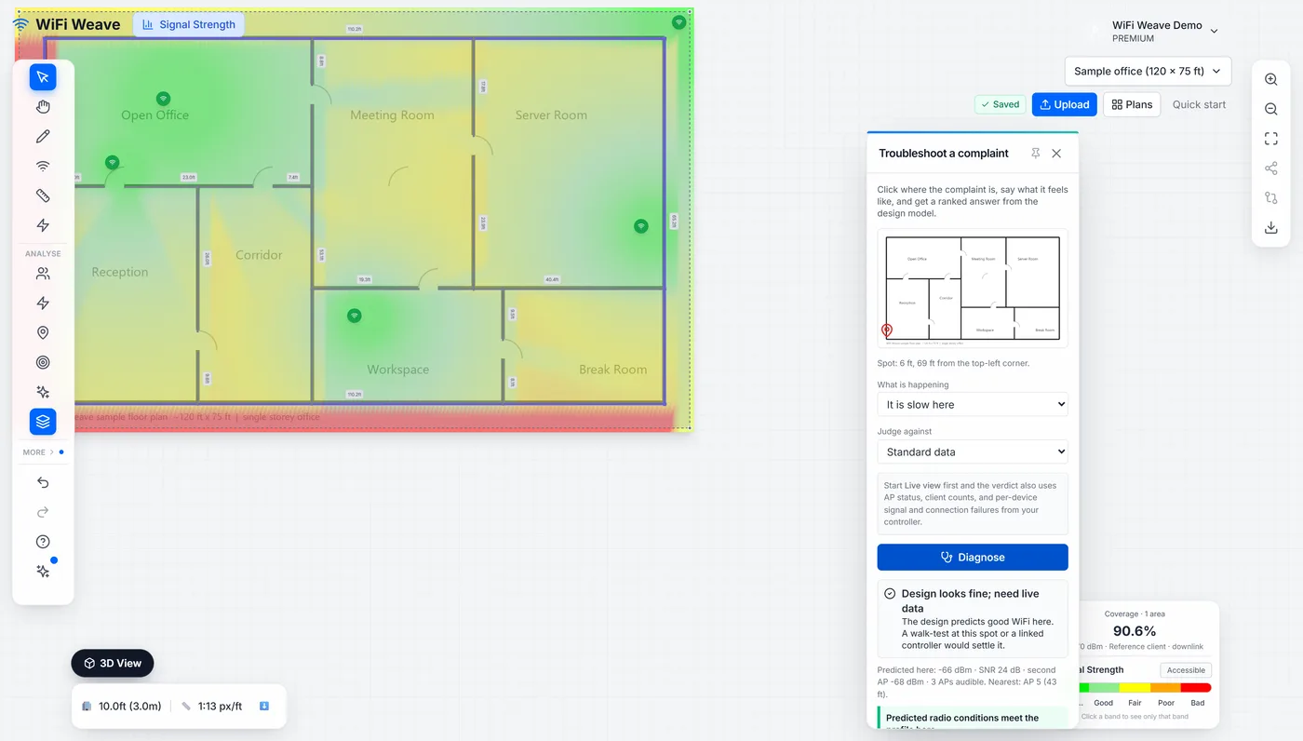
Task: Open the map pin analysis tool
Action: click(x=43, y=333)
